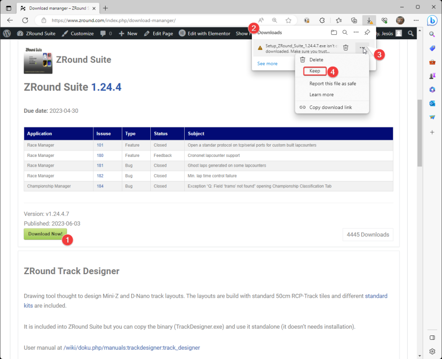The image size is (442, 359).
Task: Click the read aloud icon in address bar
Action: click(261, 20)
